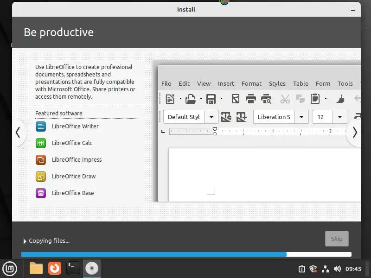Open the File menu in Writer preview
371x278 pixels.
[166, 84]
